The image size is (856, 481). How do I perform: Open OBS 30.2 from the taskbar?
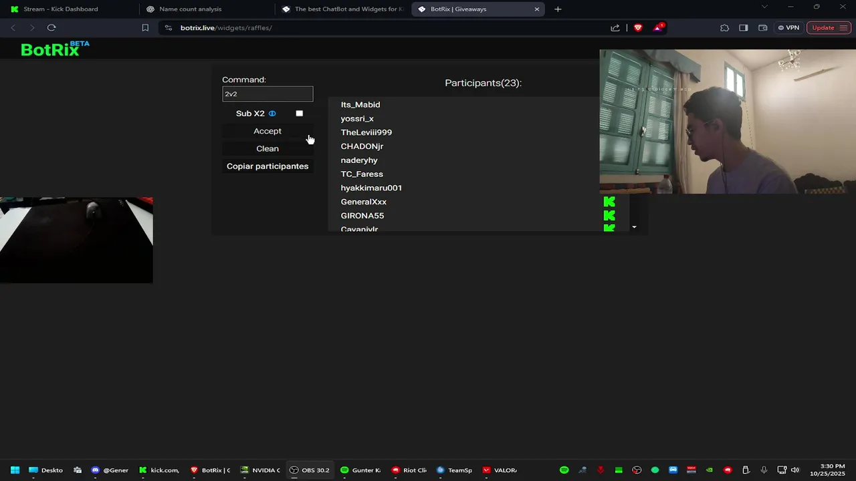pos(310,470)
